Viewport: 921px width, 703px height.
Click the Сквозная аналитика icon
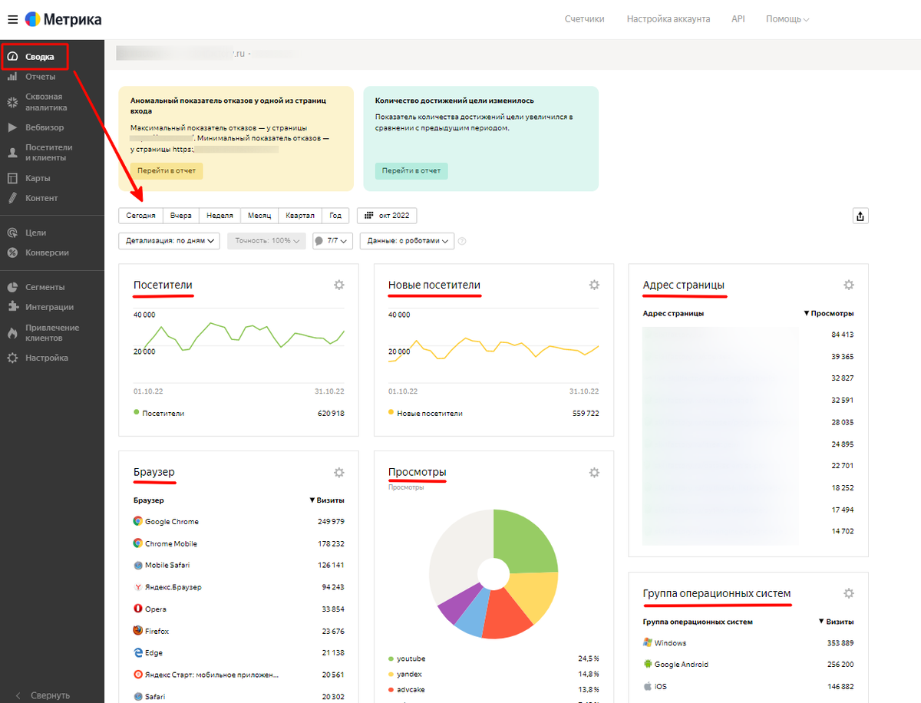13,102
